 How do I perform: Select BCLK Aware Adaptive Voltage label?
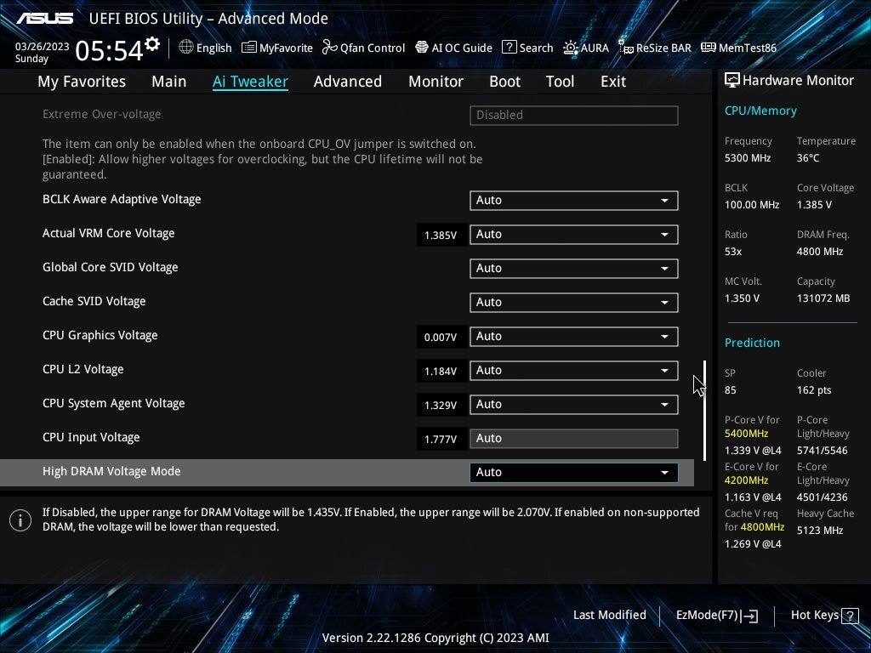coord(122,199)
